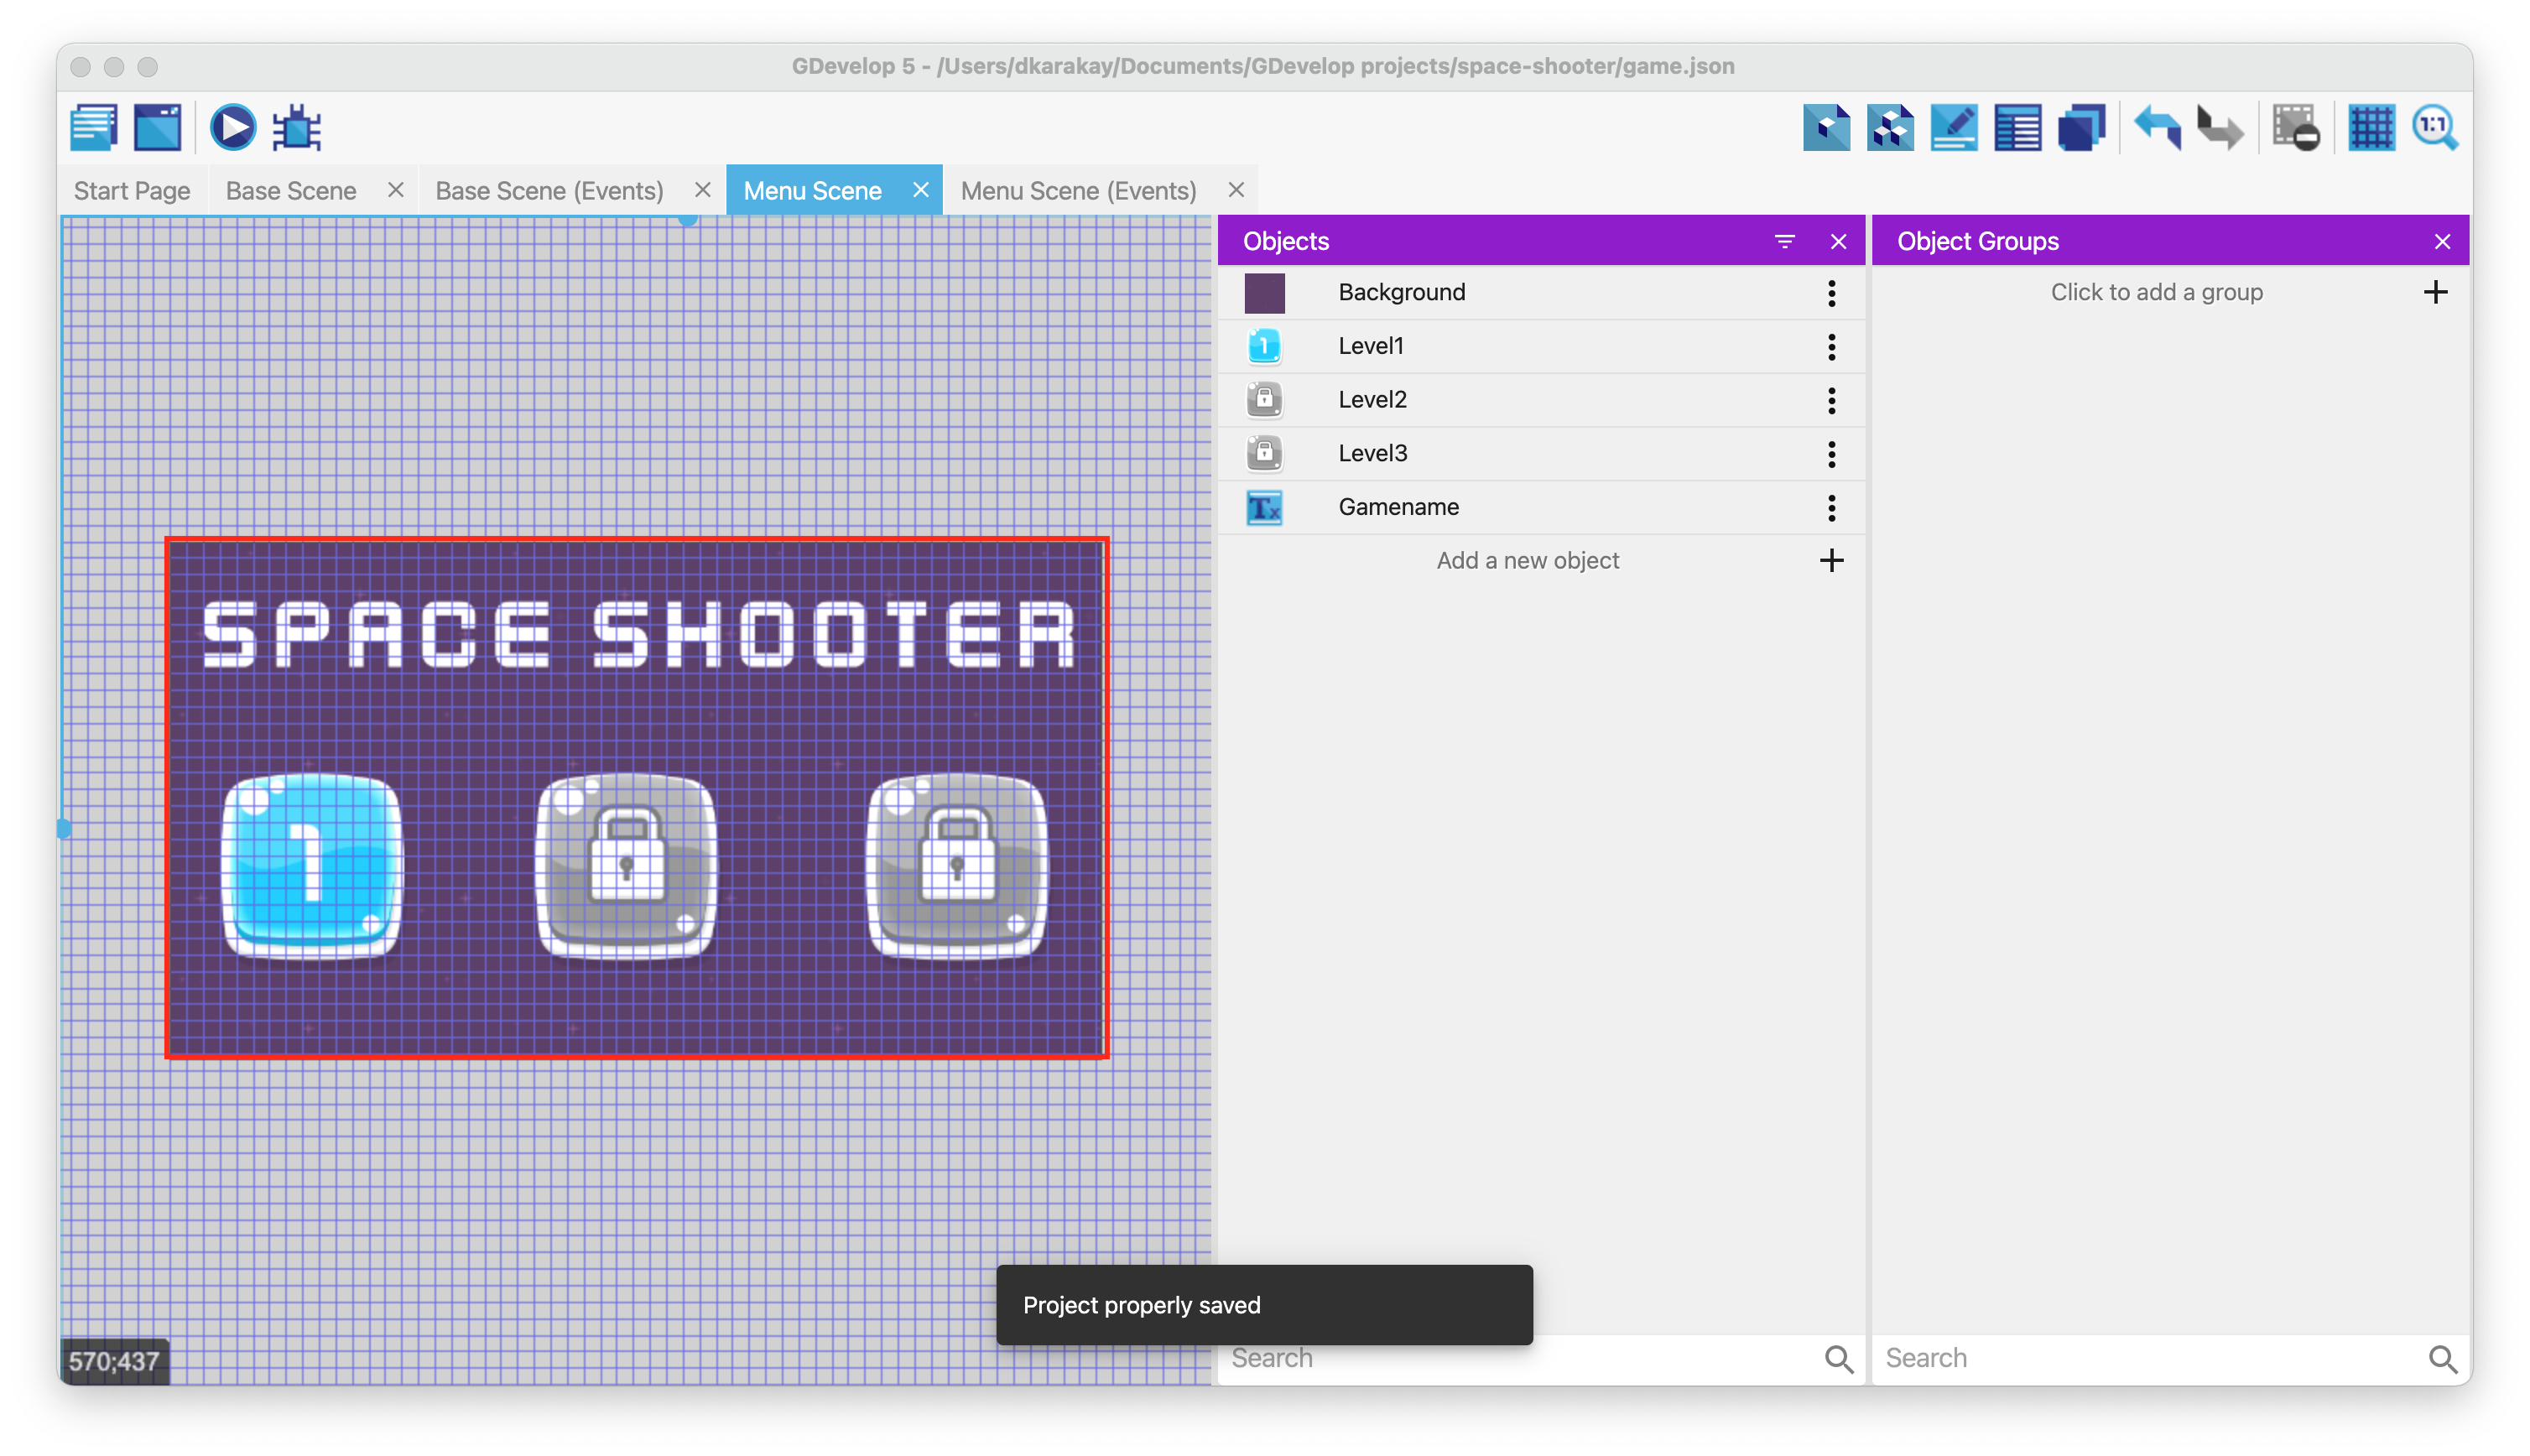The image size is (2530, 1456).
Task: Open the three-dot menu for Gamename
Action: point(1831,508)
